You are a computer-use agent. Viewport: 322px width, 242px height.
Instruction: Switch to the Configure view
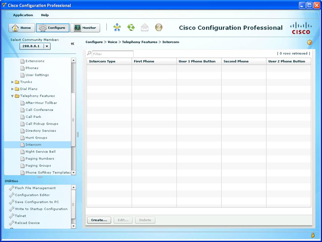coord(53,28)
